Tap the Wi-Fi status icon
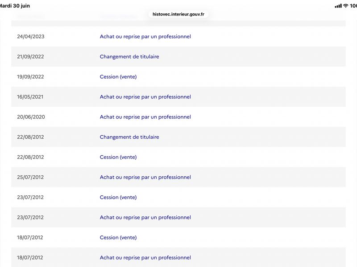The image size is (357, 267). tap(345, 6)
